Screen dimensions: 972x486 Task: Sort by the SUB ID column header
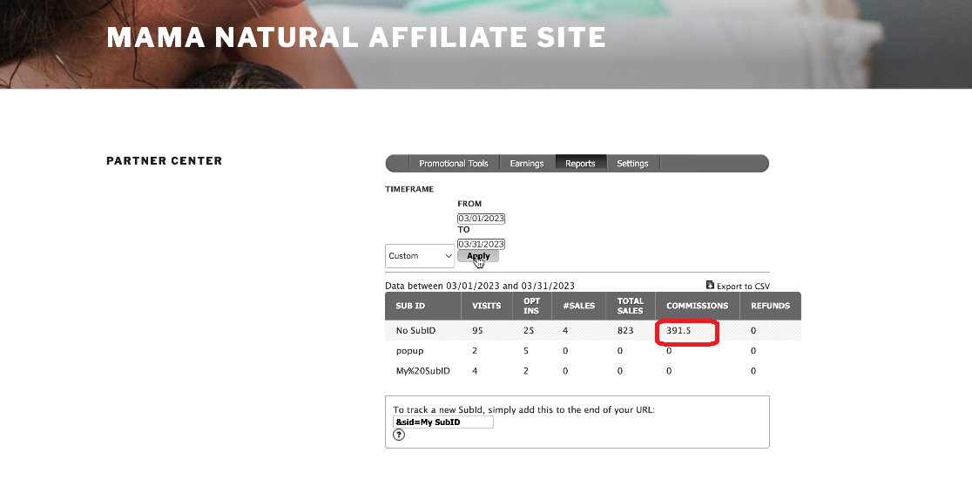[410, 307]
